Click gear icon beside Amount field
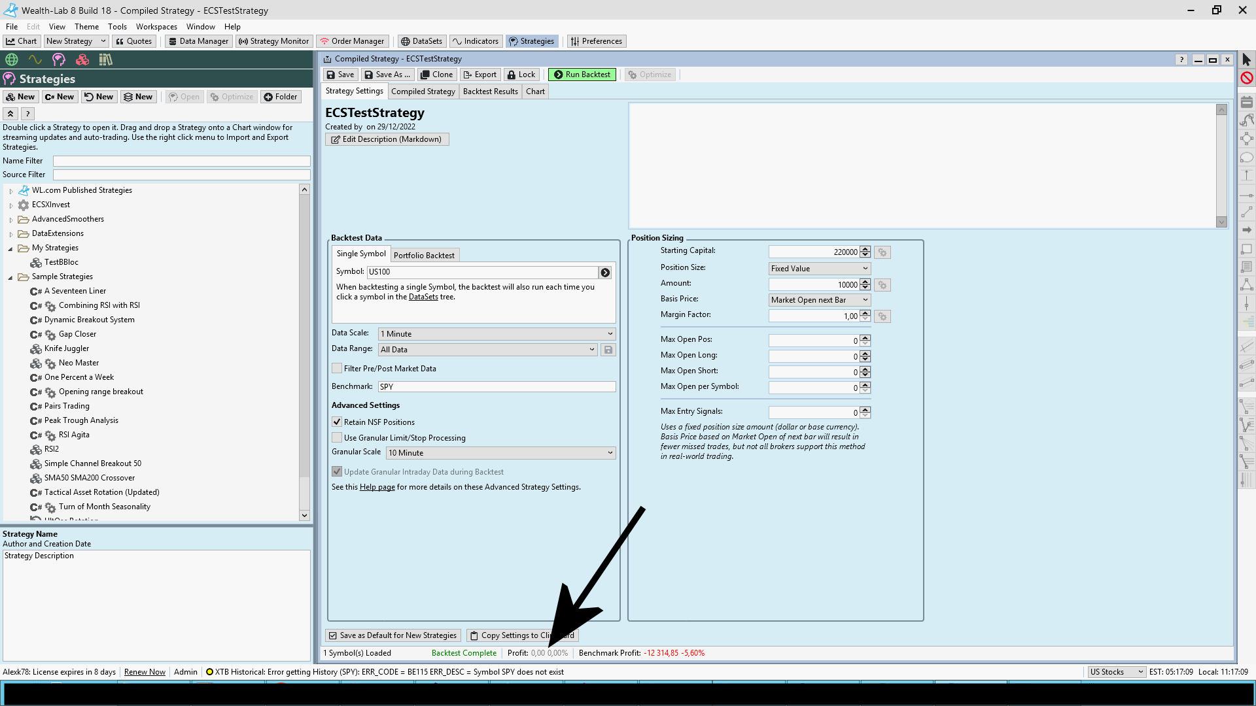The height and width of the screenshot is (706, 1256). [882, 285]
